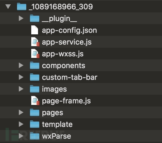
Task: Expand the wxParse folder arrow
Action: click(21, 136)
